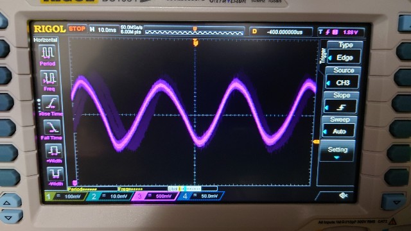Click the waveform memory overview bar
Screen dimensions: 411x231
pos(194,31)
